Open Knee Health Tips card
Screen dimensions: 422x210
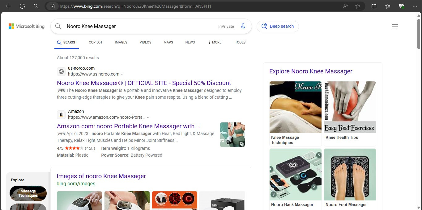tap(350, 113)
